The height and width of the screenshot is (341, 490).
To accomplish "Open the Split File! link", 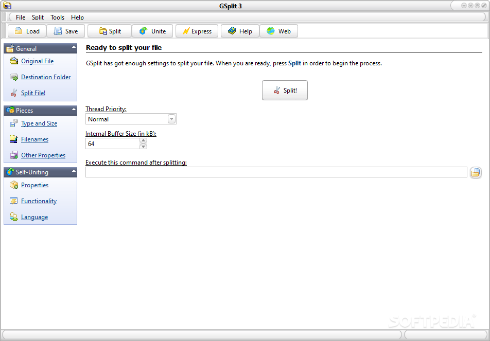I will [x=33, y=93].
